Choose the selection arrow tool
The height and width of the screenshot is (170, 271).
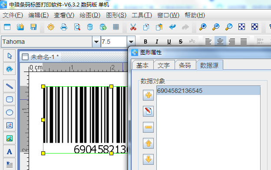[10, 56]
